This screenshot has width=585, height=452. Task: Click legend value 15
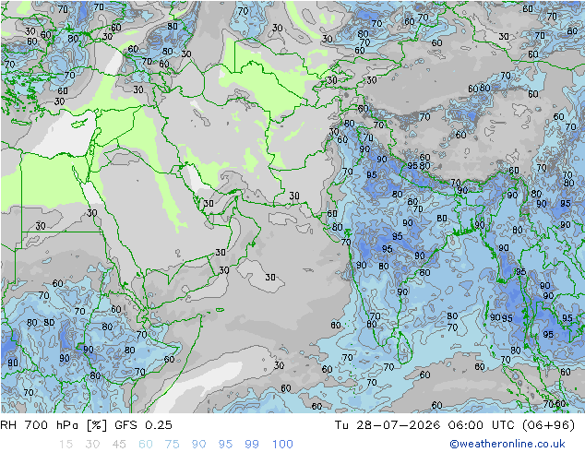pyautogui.click(x=66, y=444)
